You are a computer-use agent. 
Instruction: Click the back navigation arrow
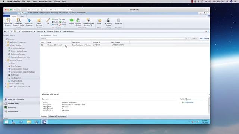[x=5, y=31]
